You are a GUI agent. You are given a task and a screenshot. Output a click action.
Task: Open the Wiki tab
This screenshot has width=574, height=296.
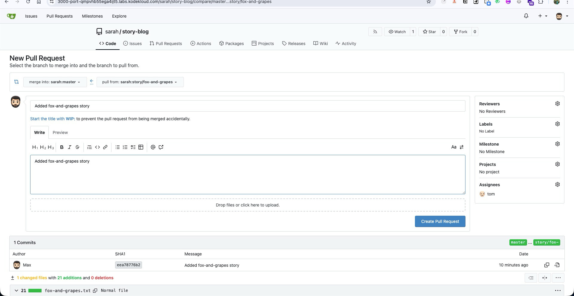[x=320, y=44]
